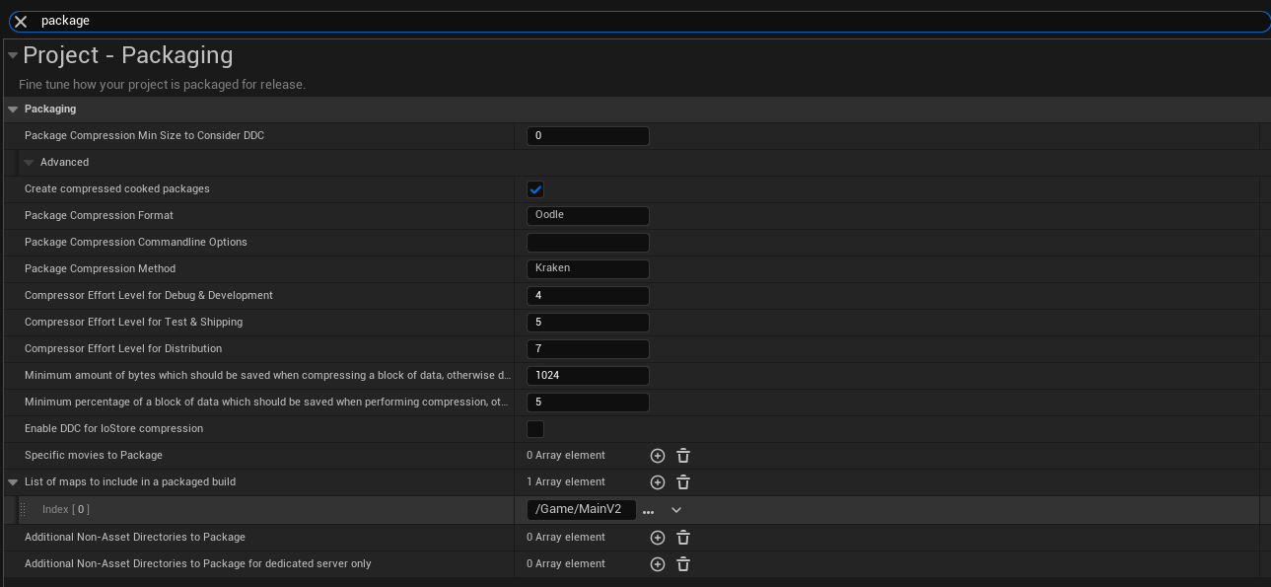Grab the drag handle of Index [ 0 ]
This screenshot has width=1271, height=587.
point(23,509)
